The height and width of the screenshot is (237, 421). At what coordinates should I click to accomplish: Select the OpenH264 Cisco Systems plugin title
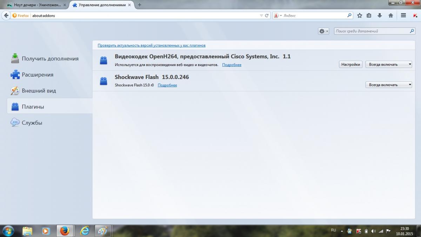tap(202, 57)
